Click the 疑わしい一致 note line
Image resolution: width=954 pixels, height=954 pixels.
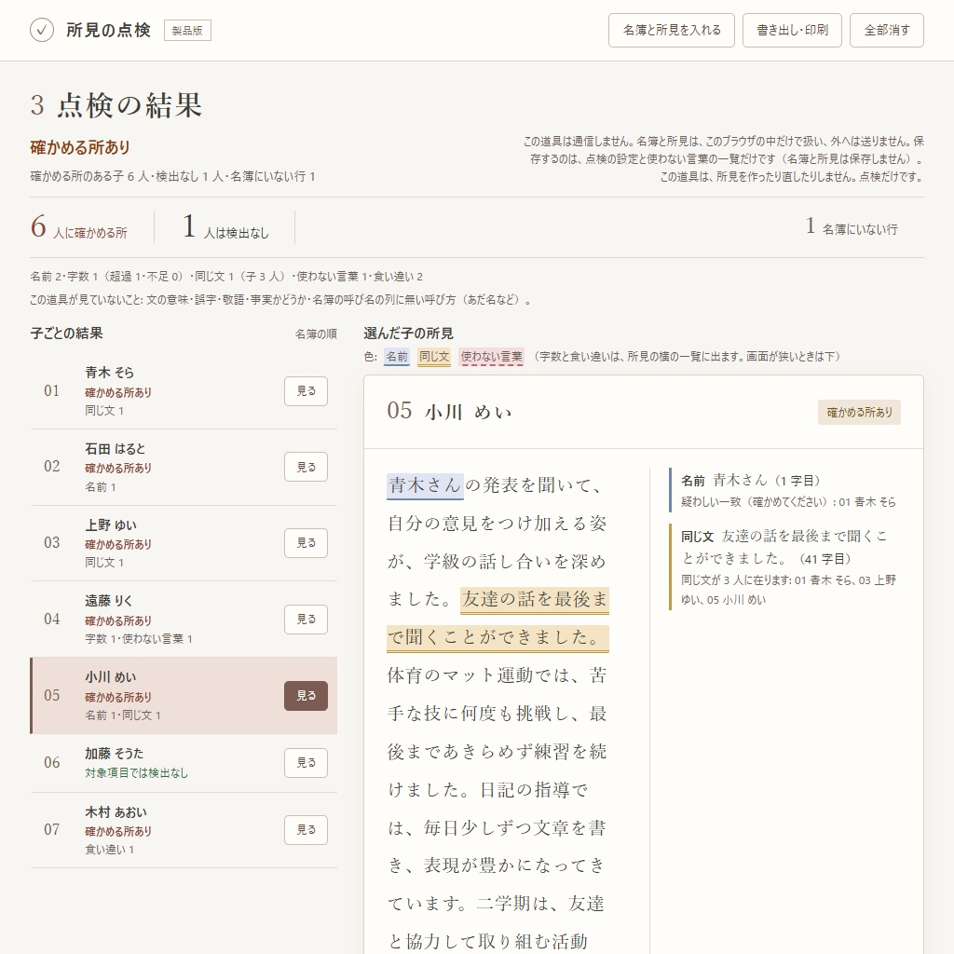point(788,502)
